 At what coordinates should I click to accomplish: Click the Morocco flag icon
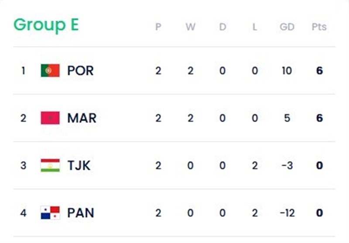tap(50, 118)
